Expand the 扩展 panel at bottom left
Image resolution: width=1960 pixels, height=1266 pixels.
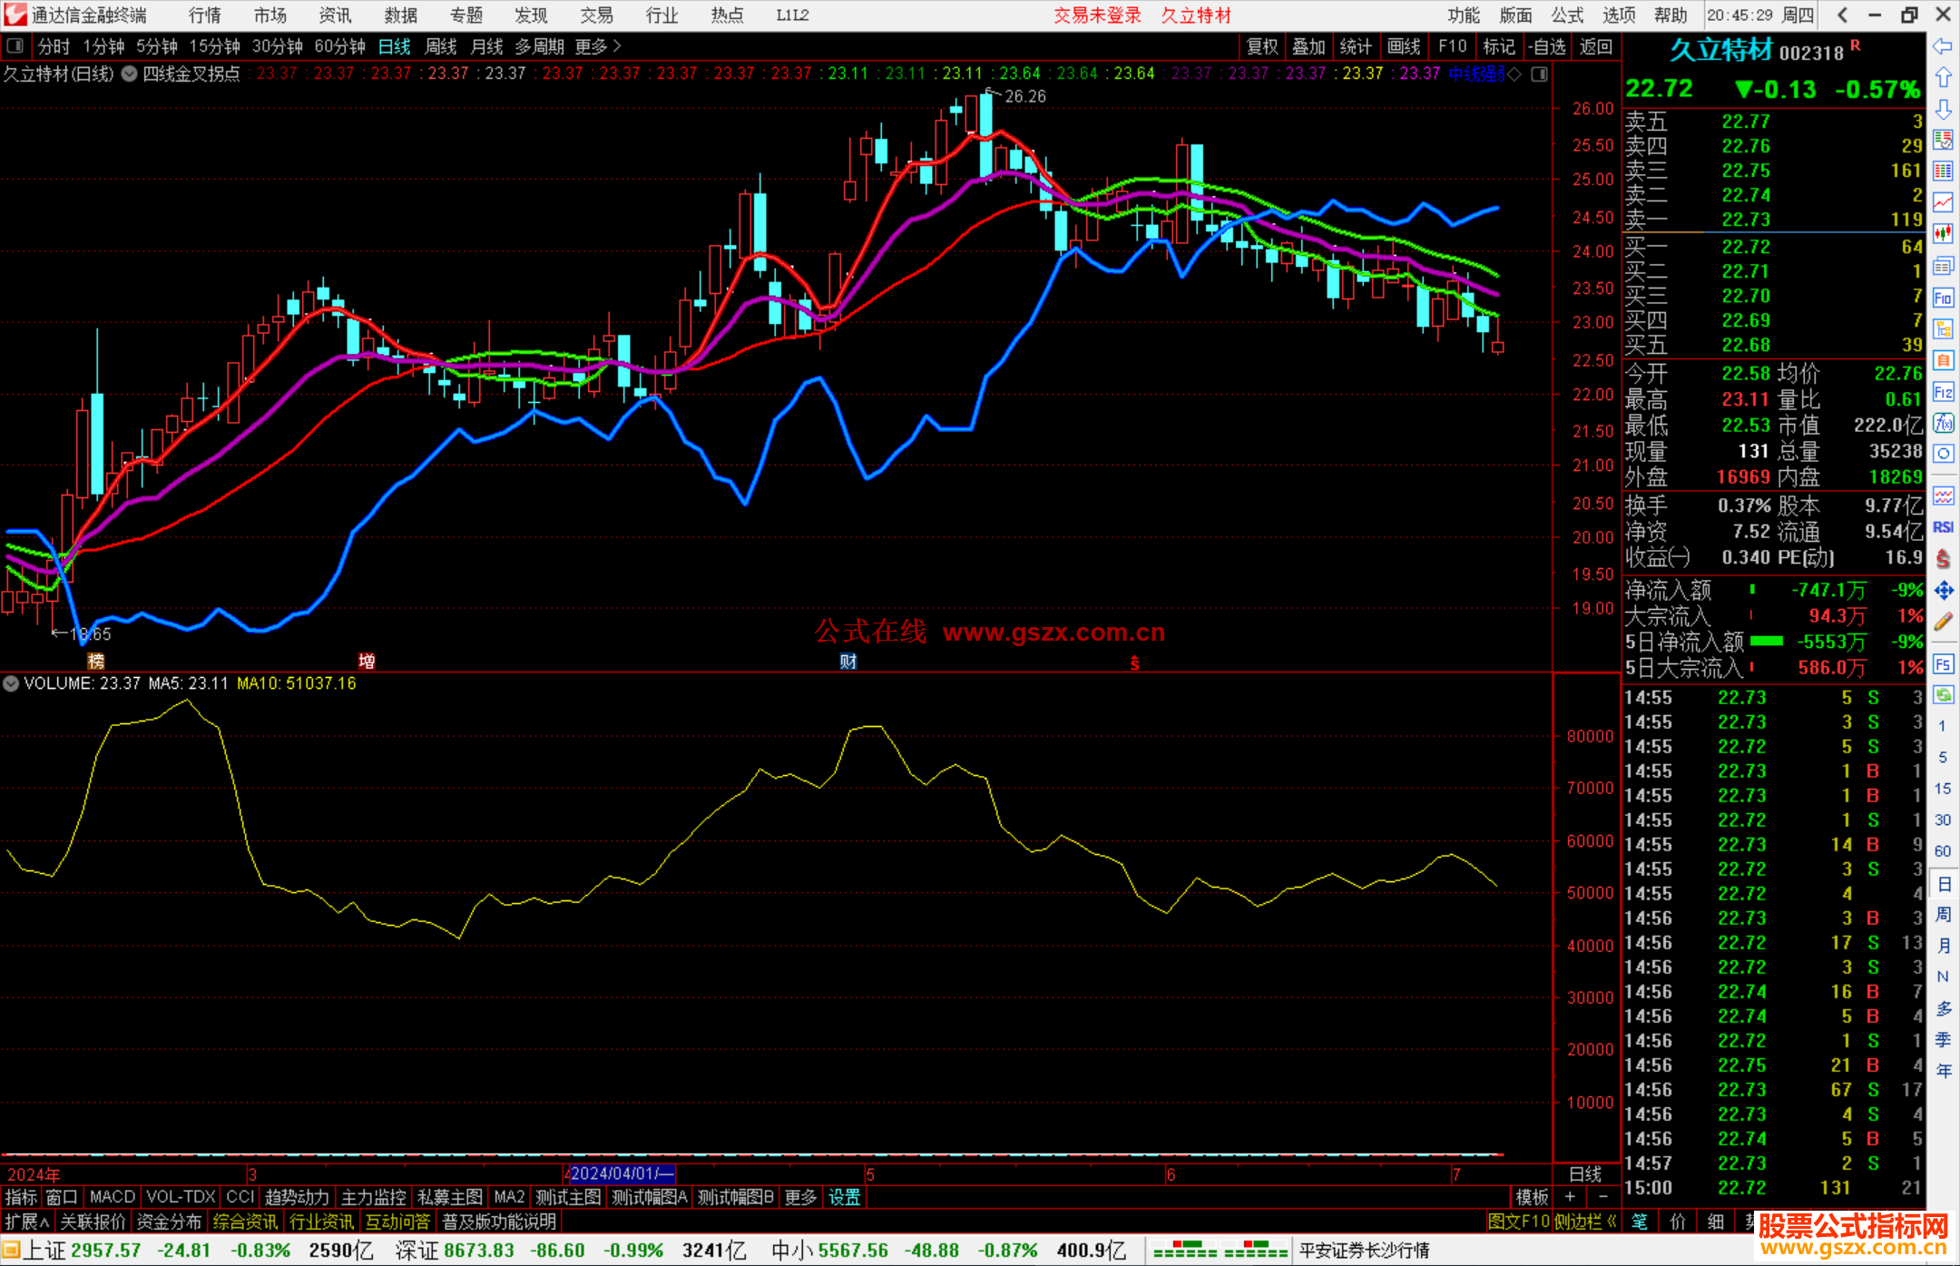(26, 1222)
